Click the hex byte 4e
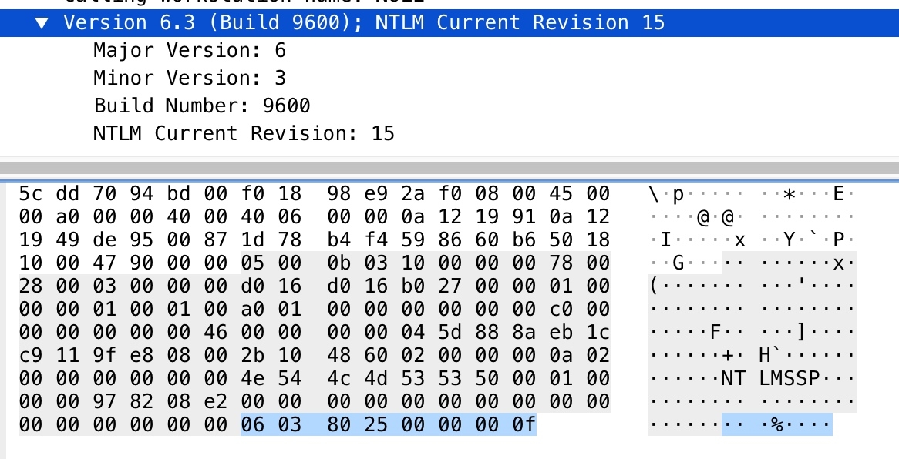 pos(252,378)
